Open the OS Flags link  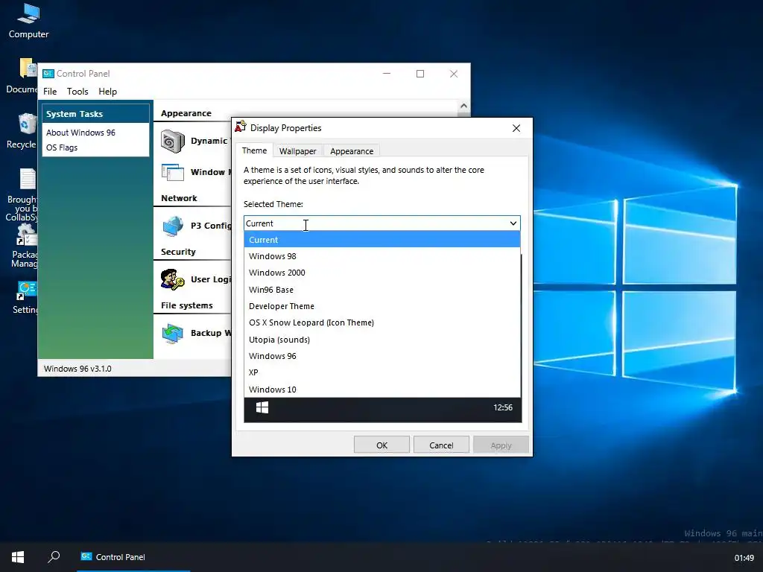(x=62, y=147)
